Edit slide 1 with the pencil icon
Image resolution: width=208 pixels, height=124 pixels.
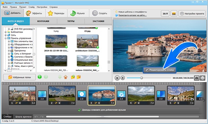(16, 103)
